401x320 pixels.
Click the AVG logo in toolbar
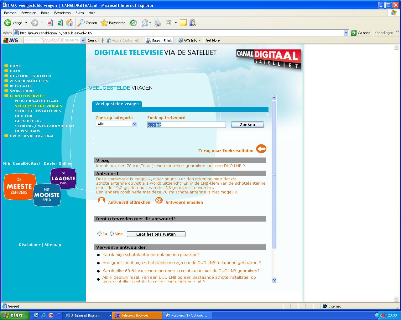point(11,40)
